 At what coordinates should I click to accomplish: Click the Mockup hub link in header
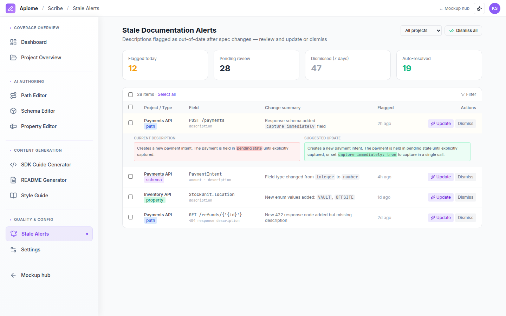[454, 8]
